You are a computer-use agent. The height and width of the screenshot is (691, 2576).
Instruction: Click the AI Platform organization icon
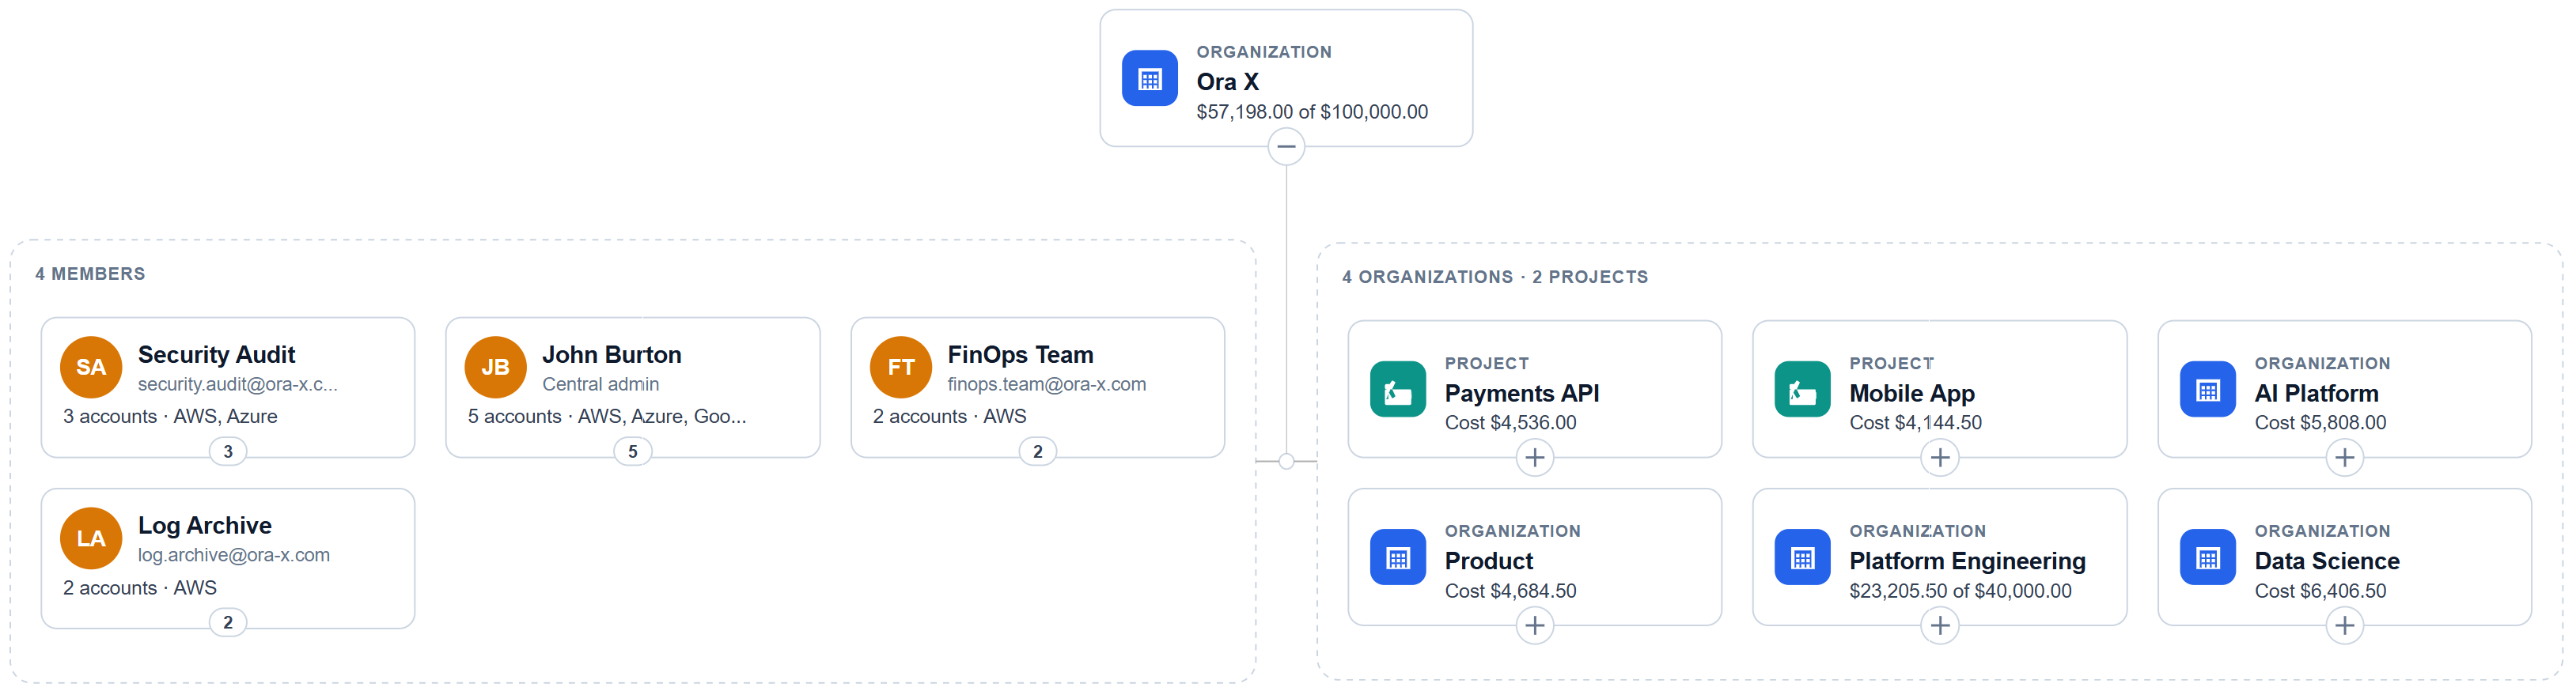click(2207, 389)
